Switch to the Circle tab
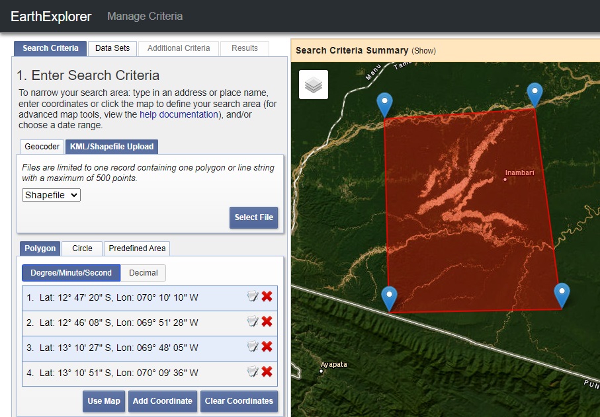This screenshot has width=600, height=417. click(82, 248)
